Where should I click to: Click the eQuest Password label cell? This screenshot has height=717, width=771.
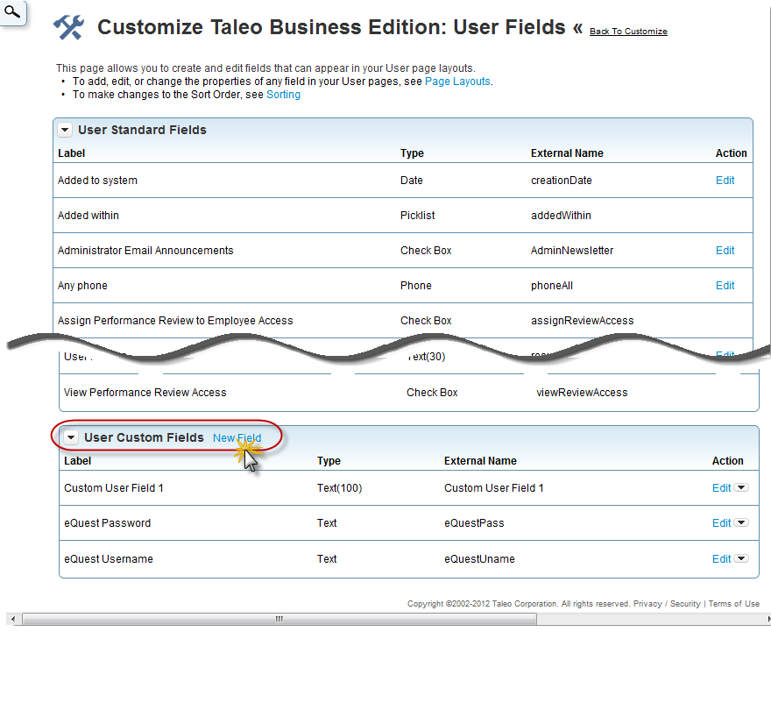[107, 522]
